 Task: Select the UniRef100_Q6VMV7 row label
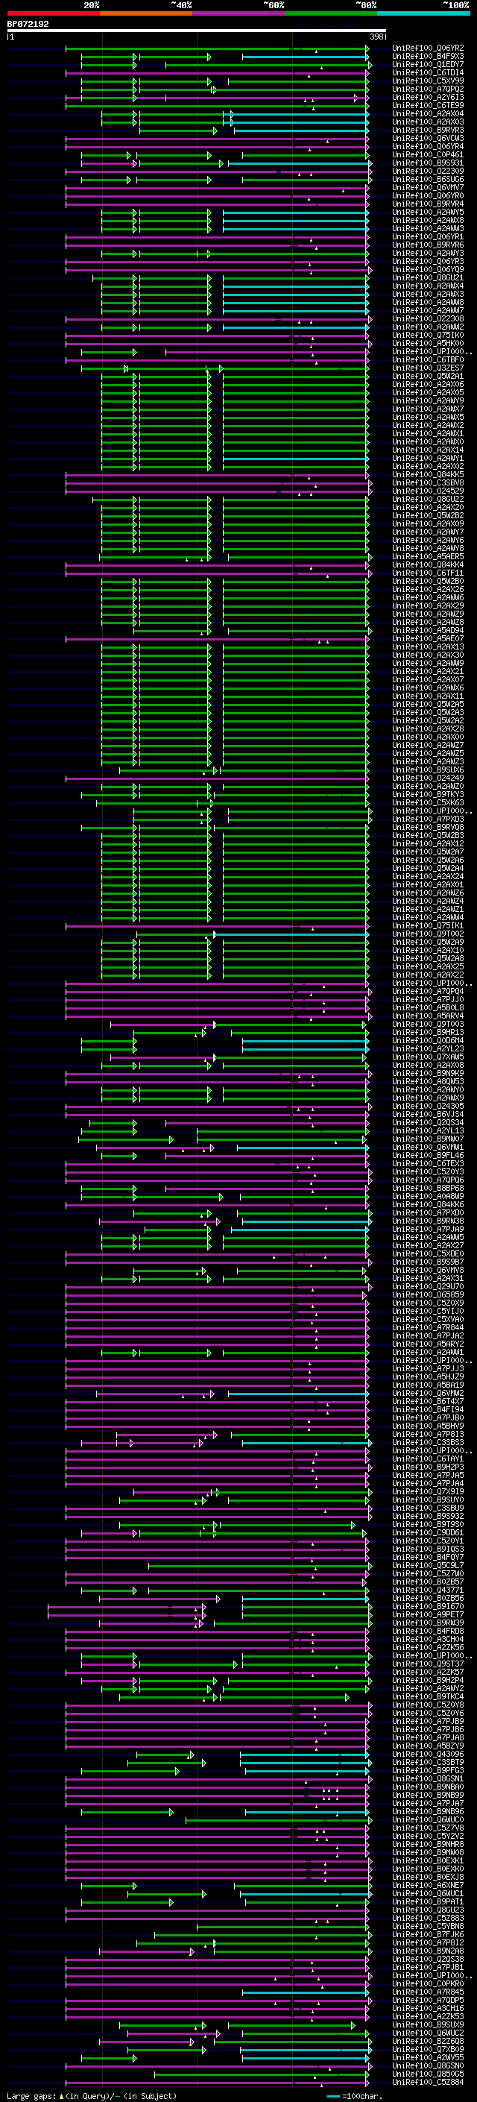pos(428,188)
